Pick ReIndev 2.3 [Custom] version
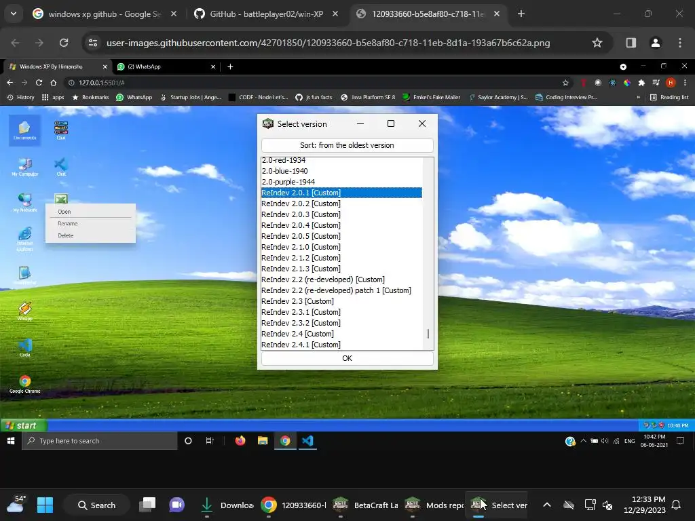Screen dimensions: 695x521 pos(341,301)
